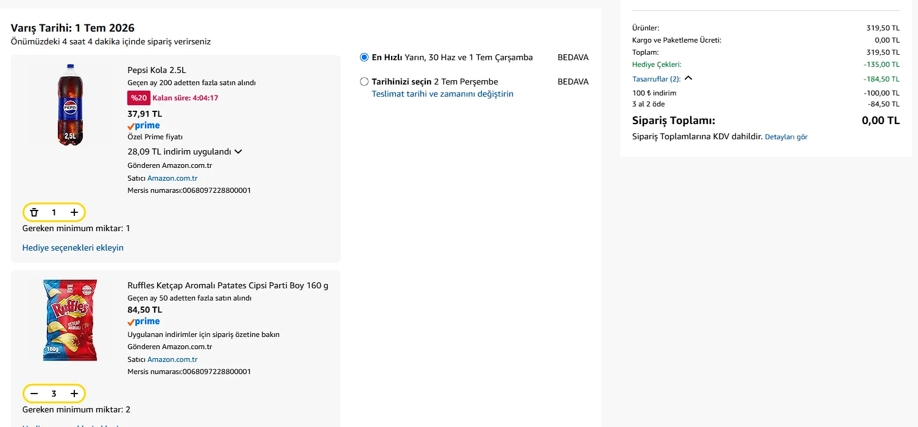Expand 28,09 TL indirim uygulandı details
This screenshot has height=427, width=918.
(238, 151)
